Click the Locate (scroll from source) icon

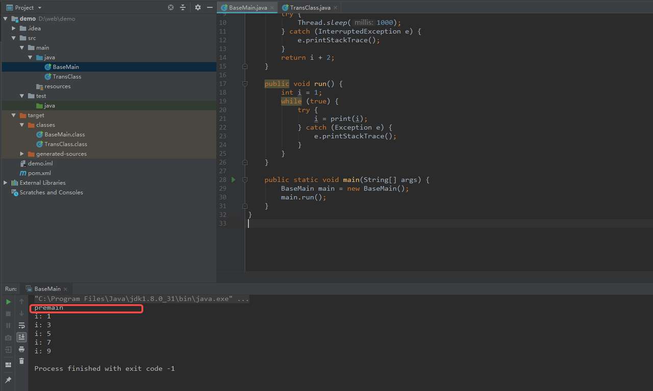point(171,8)
